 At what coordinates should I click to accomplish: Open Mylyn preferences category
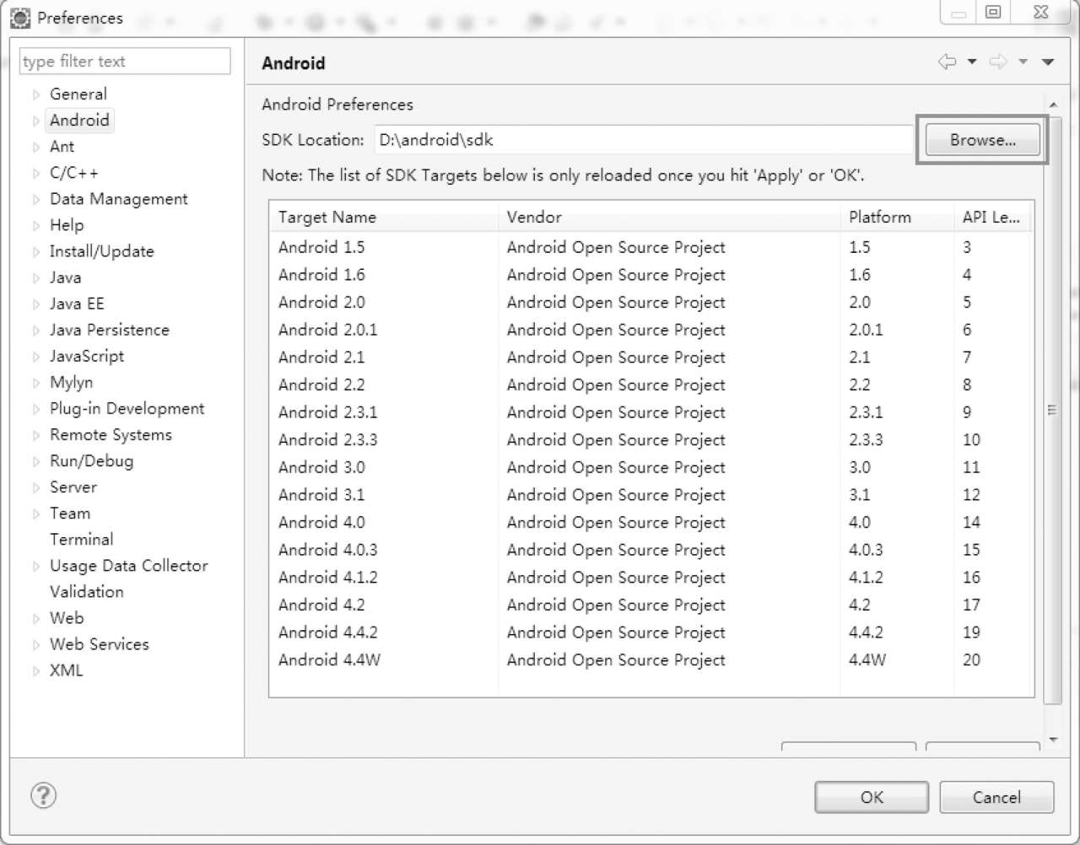[x=71, y=382]
